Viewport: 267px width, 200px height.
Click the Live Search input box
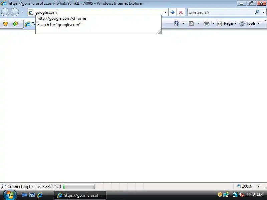[221, 12]
